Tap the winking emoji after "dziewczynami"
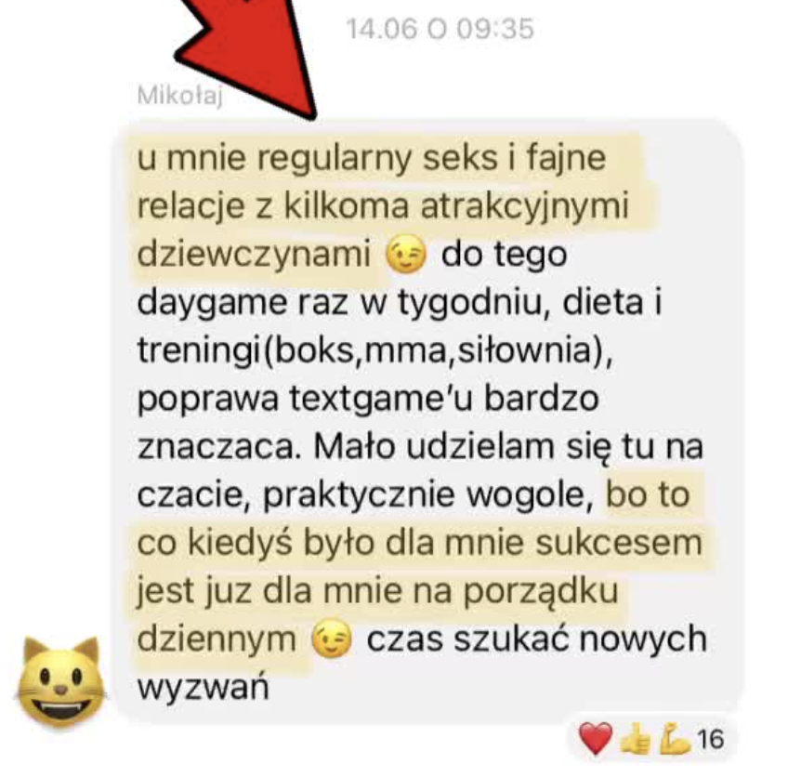788x777 pixels. (x=405, y=254)
